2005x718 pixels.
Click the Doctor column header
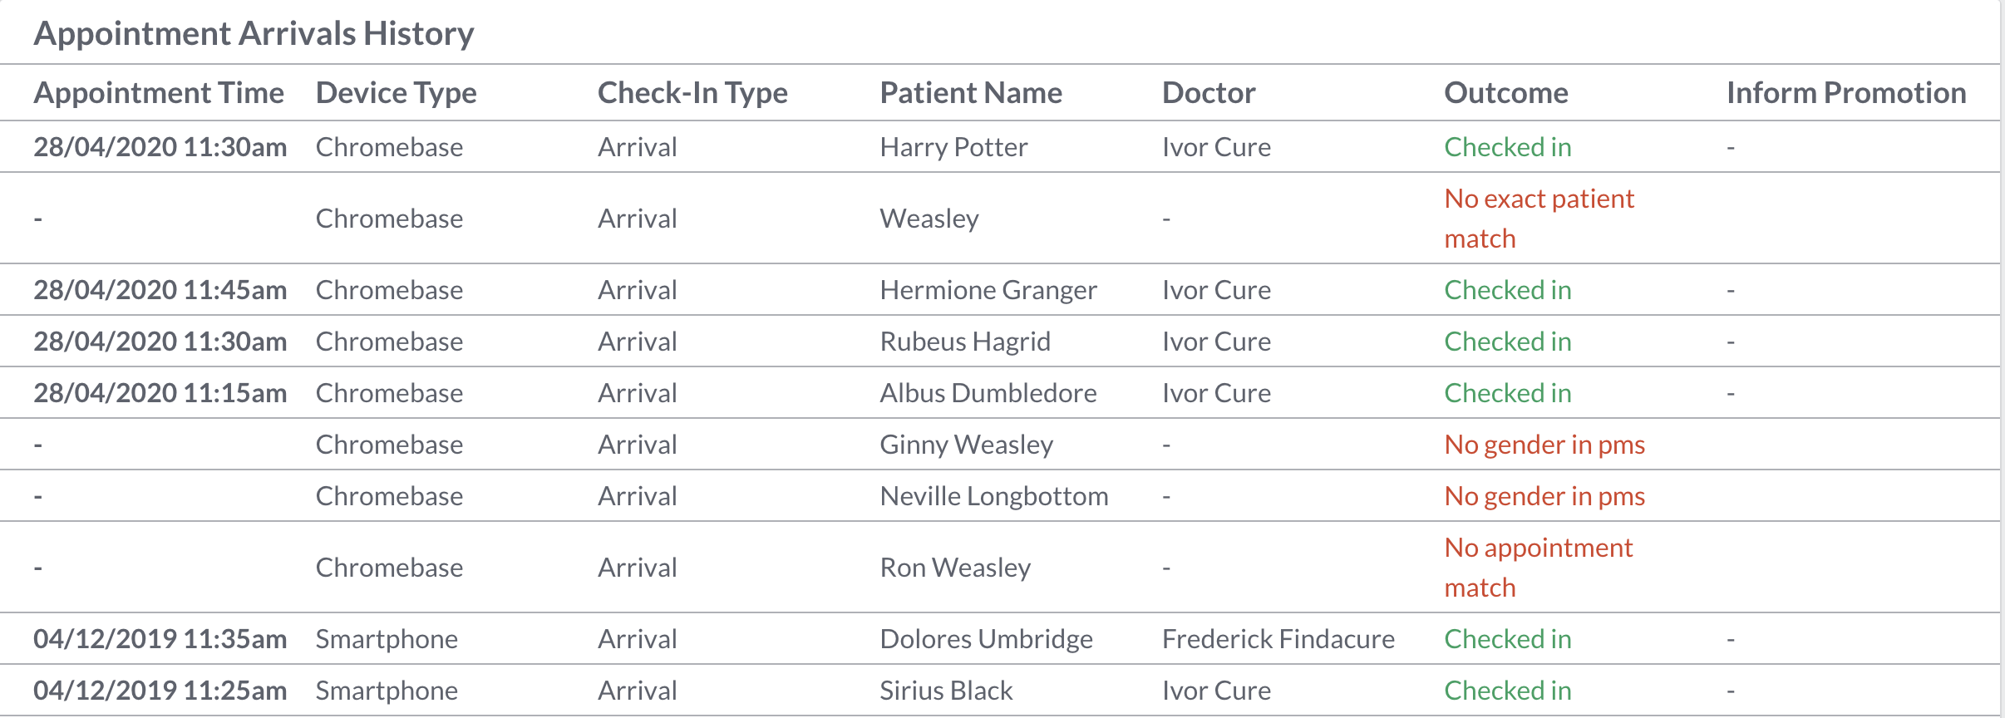1209,92
